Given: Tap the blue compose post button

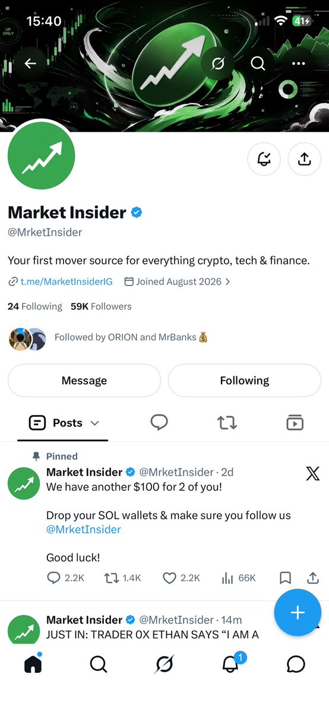Looking at the screenshot, I should [298, 612].
